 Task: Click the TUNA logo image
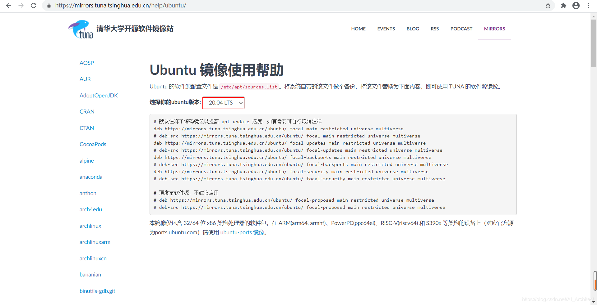point(81,29)
